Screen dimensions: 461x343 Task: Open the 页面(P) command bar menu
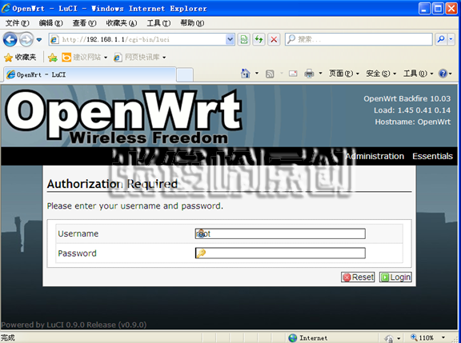tap(344, 74)
